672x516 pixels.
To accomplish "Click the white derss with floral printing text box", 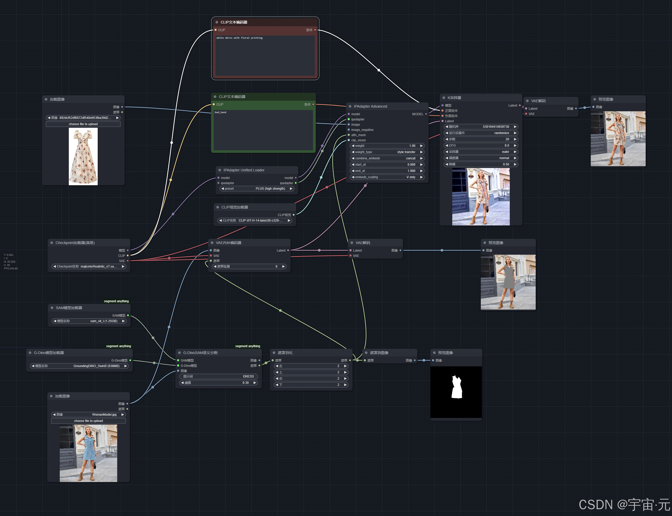I will 265,55.
